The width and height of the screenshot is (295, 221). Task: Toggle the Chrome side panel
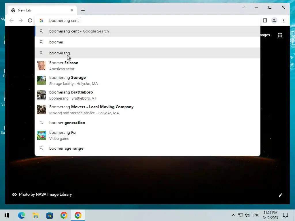point(265,20)
